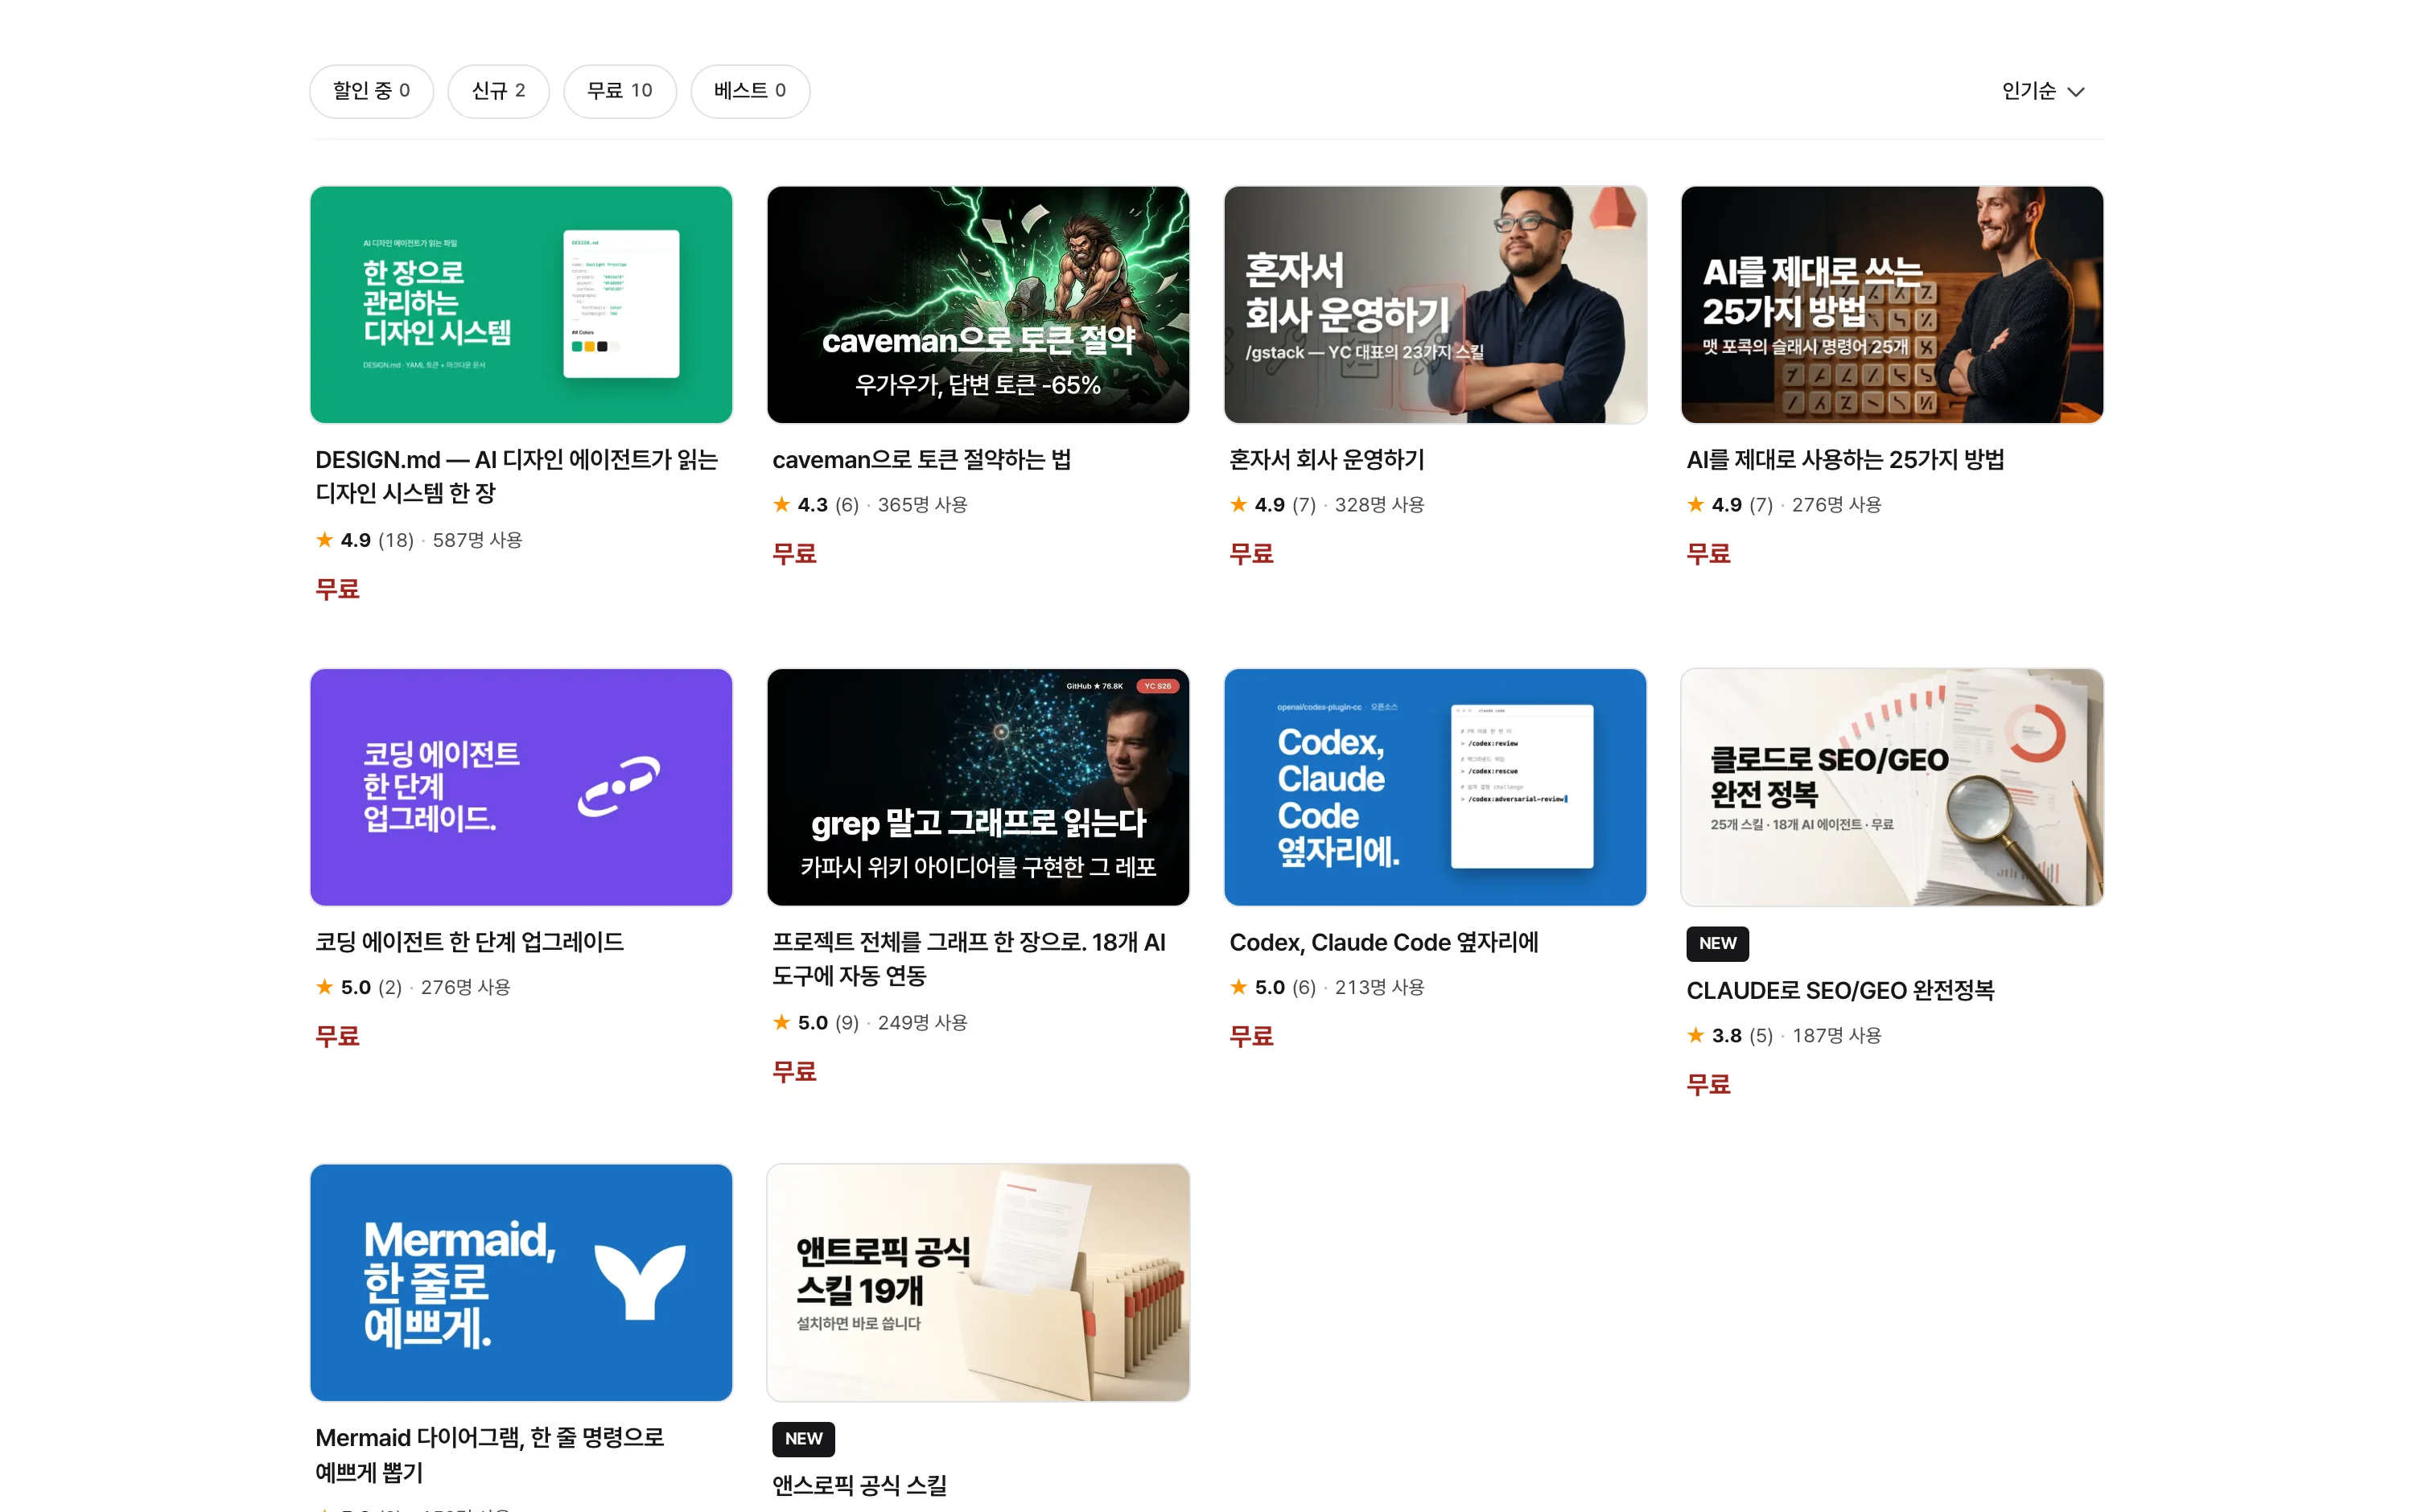Click the star icon beside 5.0 (9) rating
The width and height of the screenshot is (2414, 1512).
pos(781,1022)
